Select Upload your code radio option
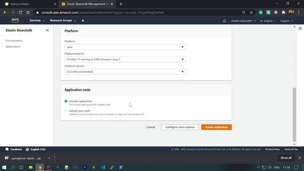The height and width of the screenshot is (171, 304). [x=66, y=111]
